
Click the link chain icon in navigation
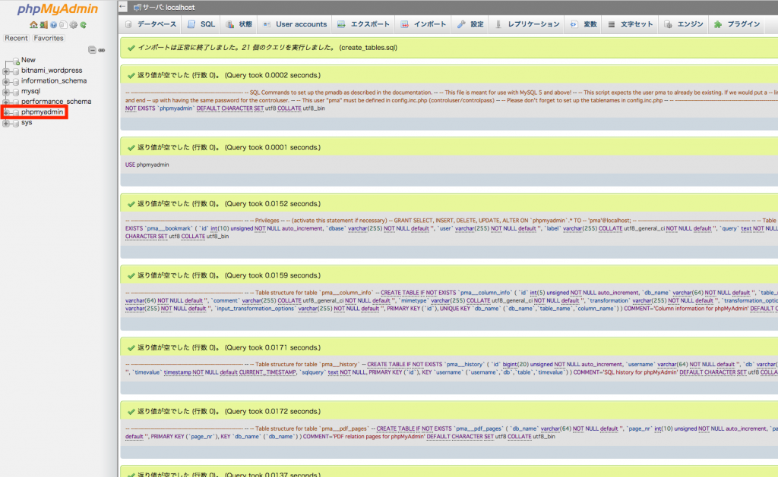[103, 50]
